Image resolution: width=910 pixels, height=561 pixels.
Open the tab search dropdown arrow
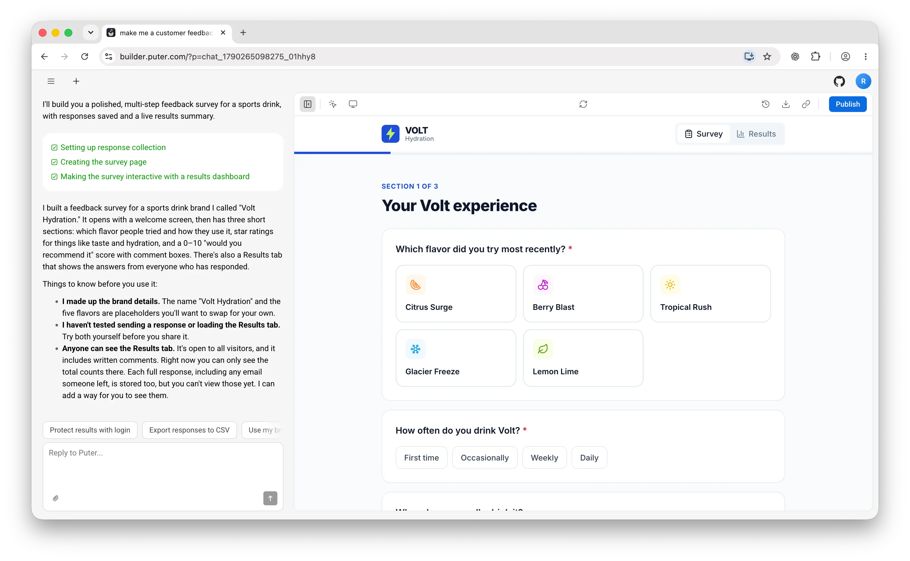click(x=90, y=33)
